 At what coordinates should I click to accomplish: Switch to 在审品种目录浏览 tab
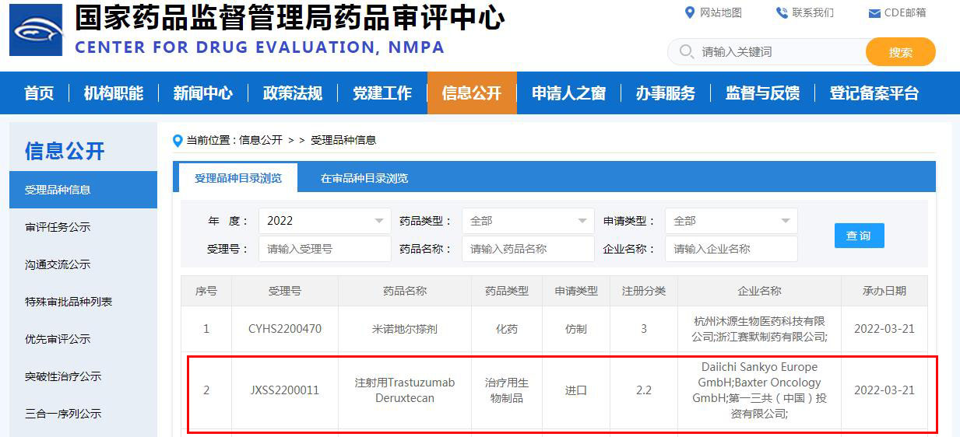click(364, 178)
